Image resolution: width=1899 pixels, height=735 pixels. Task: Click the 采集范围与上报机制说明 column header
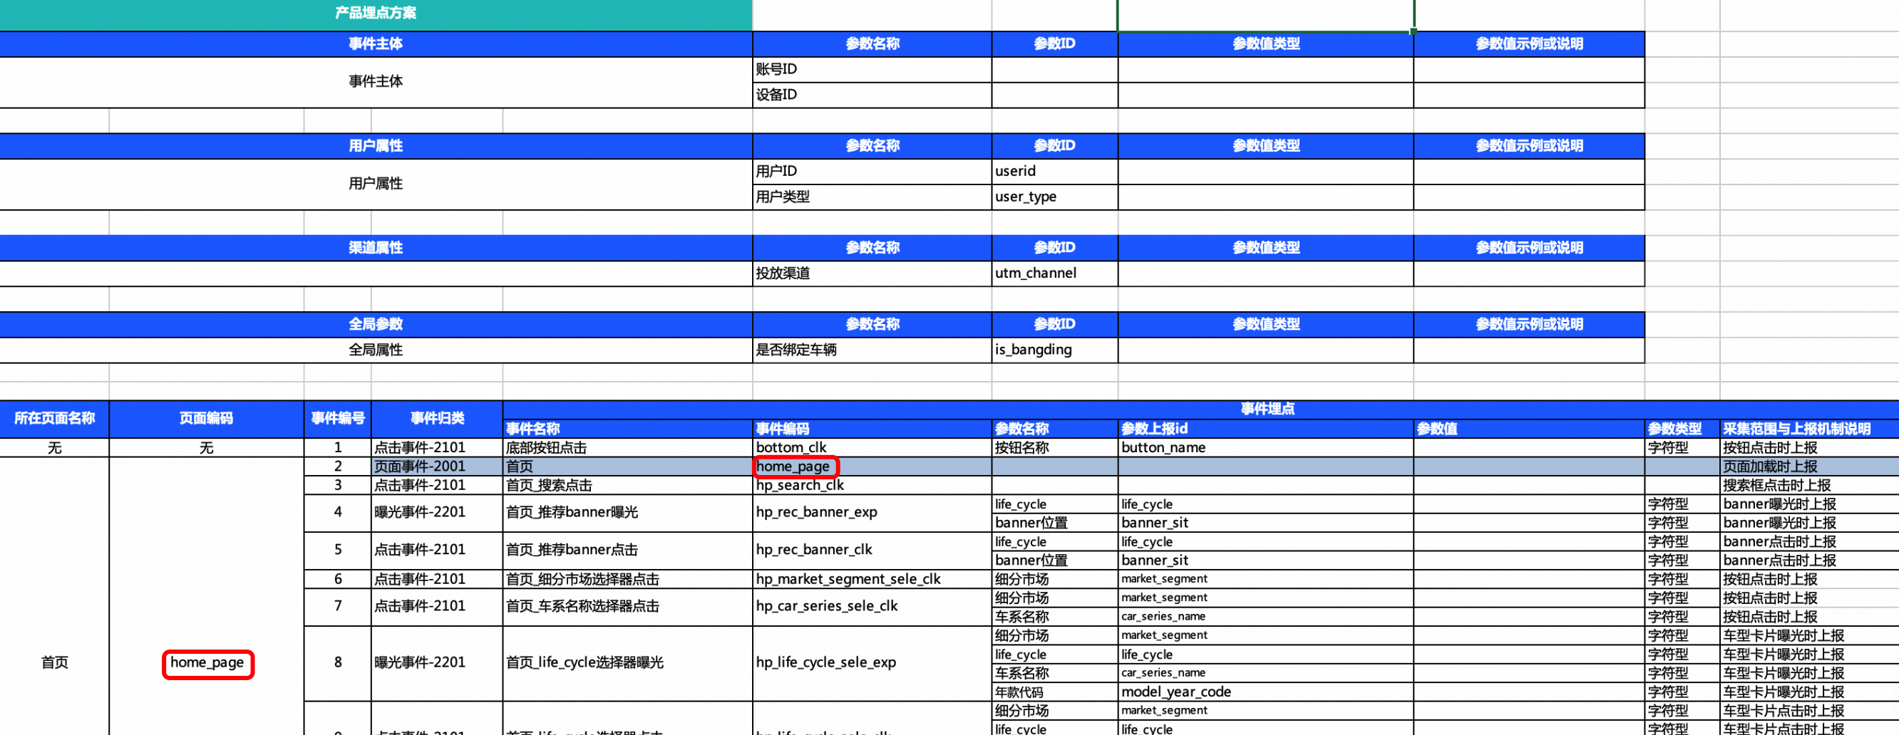point(1809,429)
